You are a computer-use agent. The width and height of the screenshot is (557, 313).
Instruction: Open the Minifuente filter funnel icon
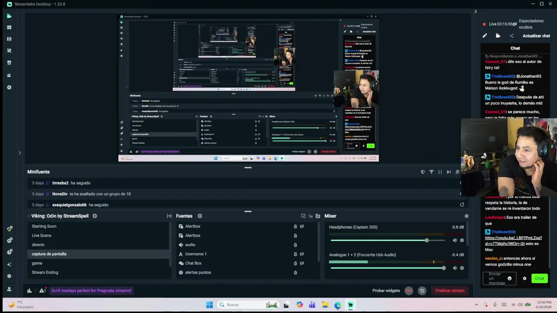coord(431,172)
